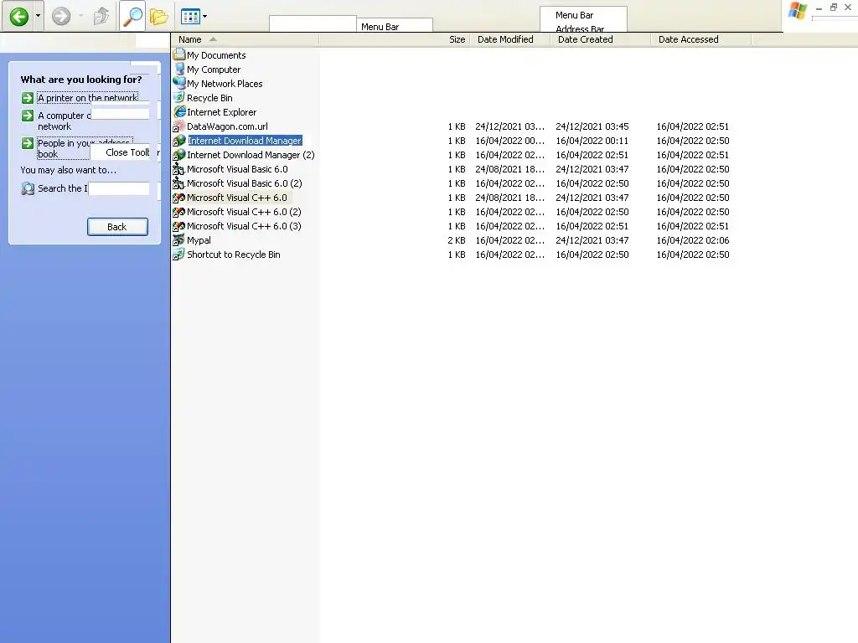Screen dimensions: 858x643
Task: Select the My Network Places icon
Action: [179, 83]
